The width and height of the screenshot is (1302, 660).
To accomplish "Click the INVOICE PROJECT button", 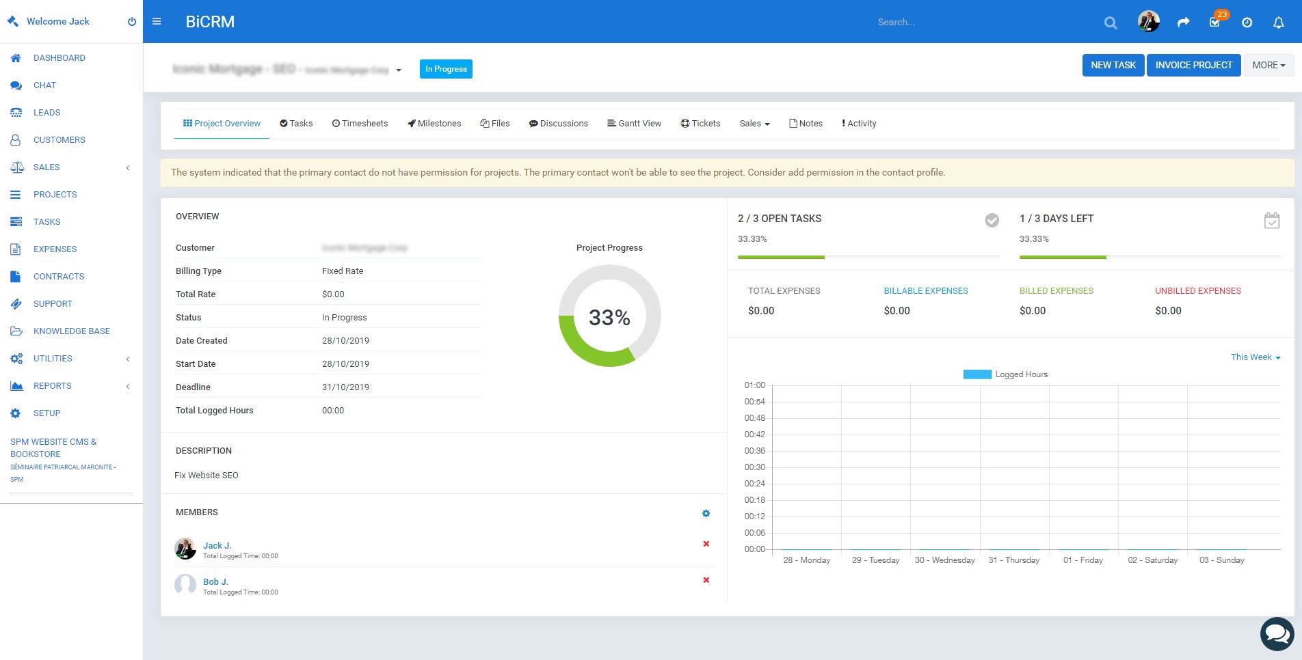I will coord(1193,66).
